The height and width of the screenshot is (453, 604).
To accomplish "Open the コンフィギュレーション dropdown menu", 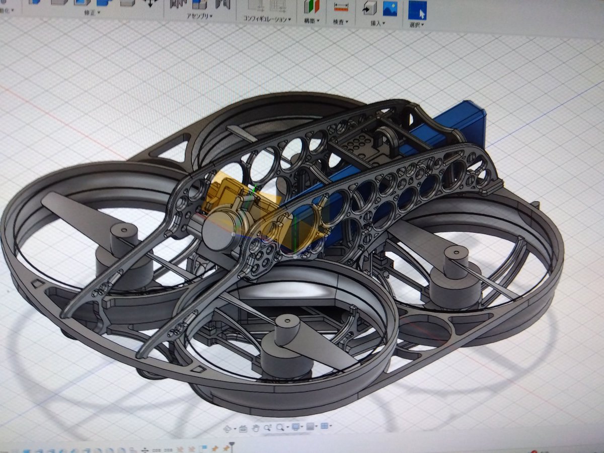I will (x=267, y=19).
